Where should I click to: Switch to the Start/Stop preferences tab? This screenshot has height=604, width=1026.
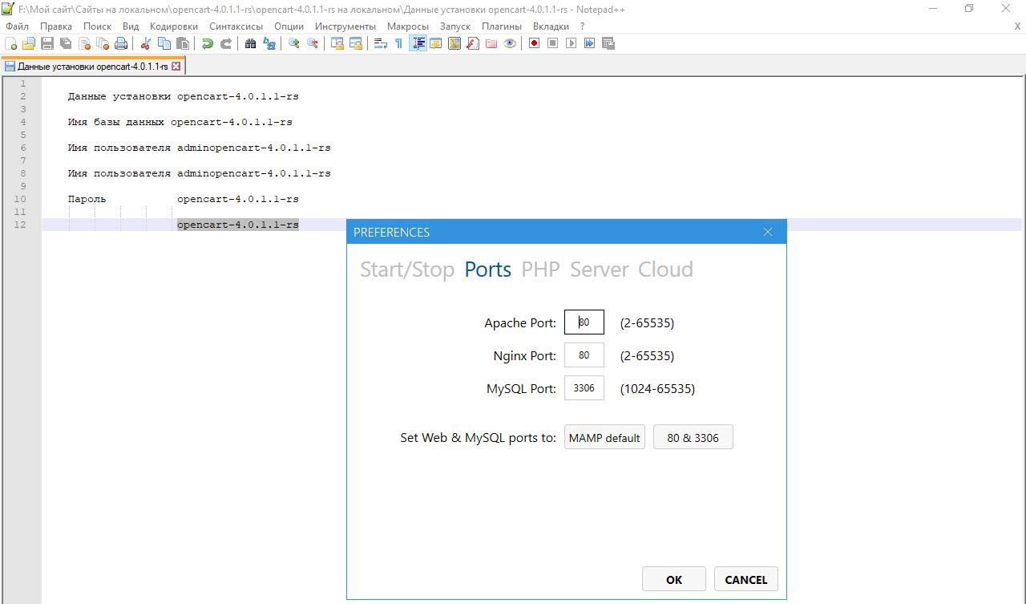(x=406, y=270)
